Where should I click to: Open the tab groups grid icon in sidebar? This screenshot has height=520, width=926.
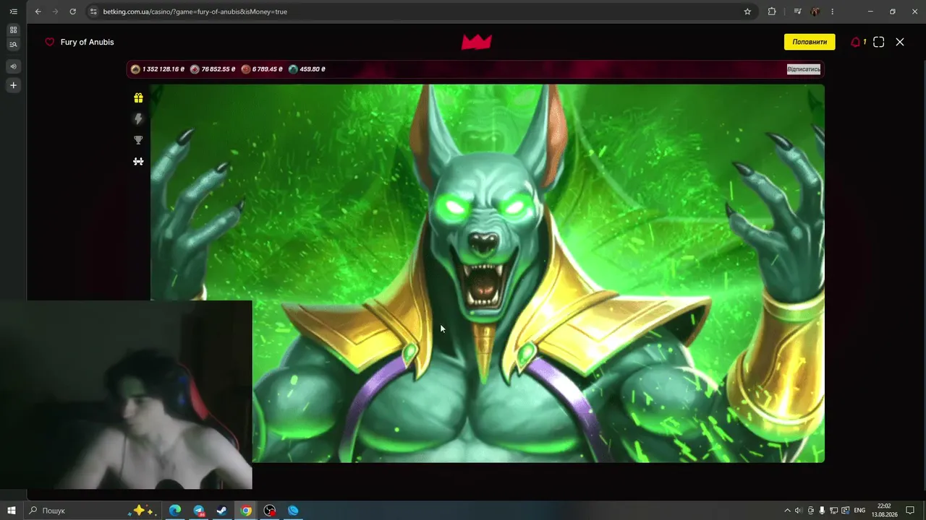pos(13,30)
